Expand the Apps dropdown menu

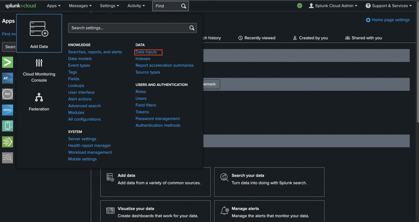[x=54, y=6]
